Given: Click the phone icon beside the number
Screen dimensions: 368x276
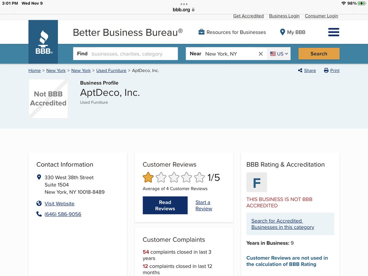Looking at the screenshot, I should [39, 214].
